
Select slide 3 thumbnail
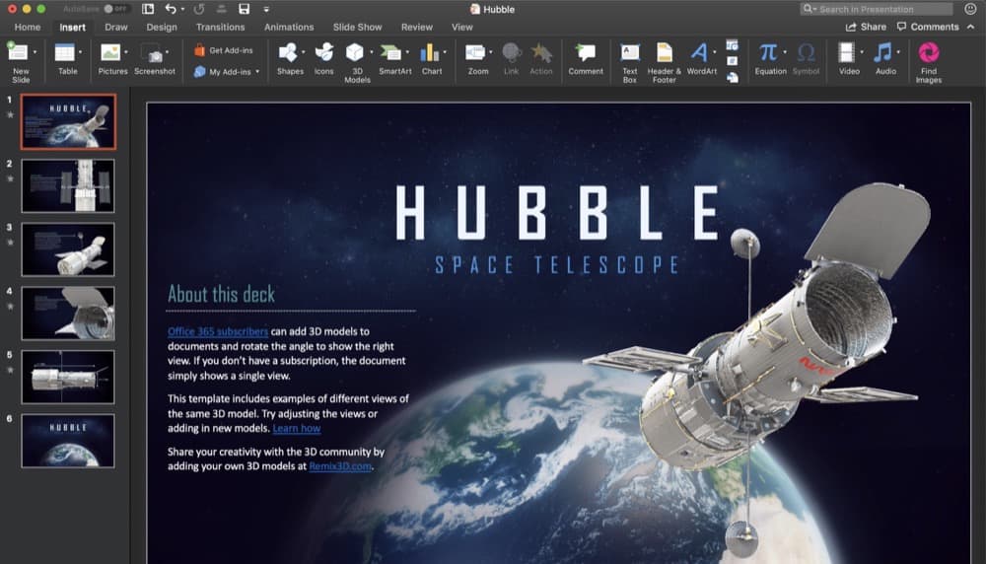click(68, 249)
